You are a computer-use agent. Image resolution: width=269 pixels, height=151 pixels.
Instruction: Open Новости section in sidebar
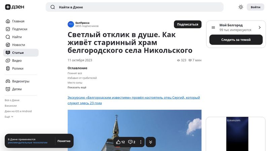(18, 45)
